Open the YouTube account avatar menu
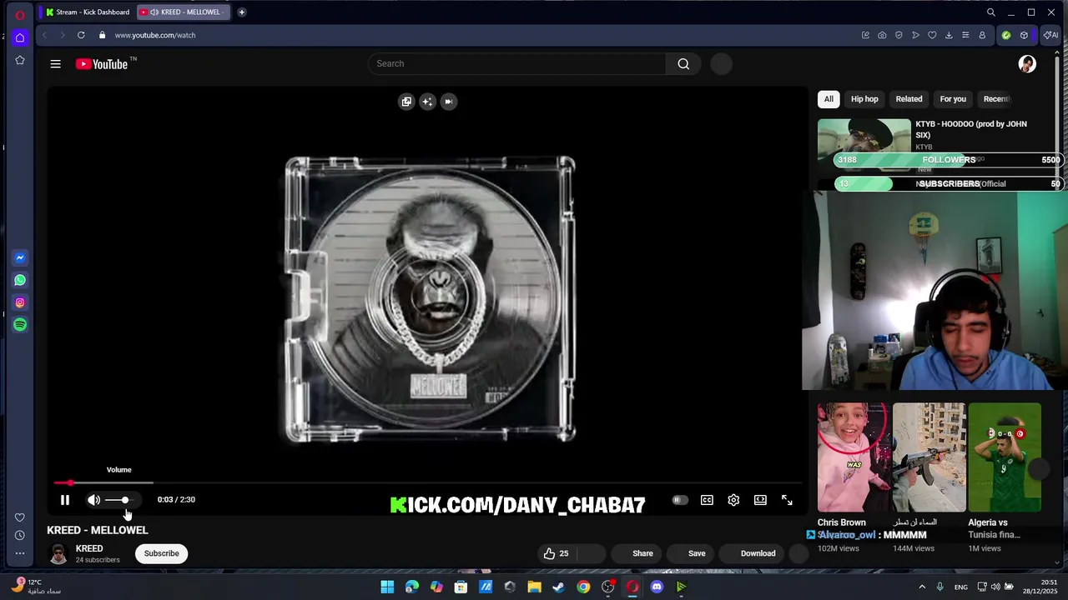The image size is (1068, 600). click(1027, 64)
